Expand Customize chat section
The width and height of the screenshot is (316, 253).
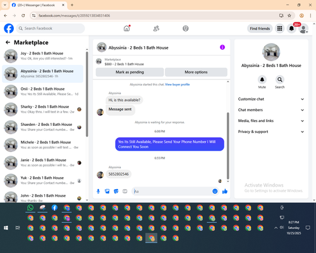click(x=271, y=99)
